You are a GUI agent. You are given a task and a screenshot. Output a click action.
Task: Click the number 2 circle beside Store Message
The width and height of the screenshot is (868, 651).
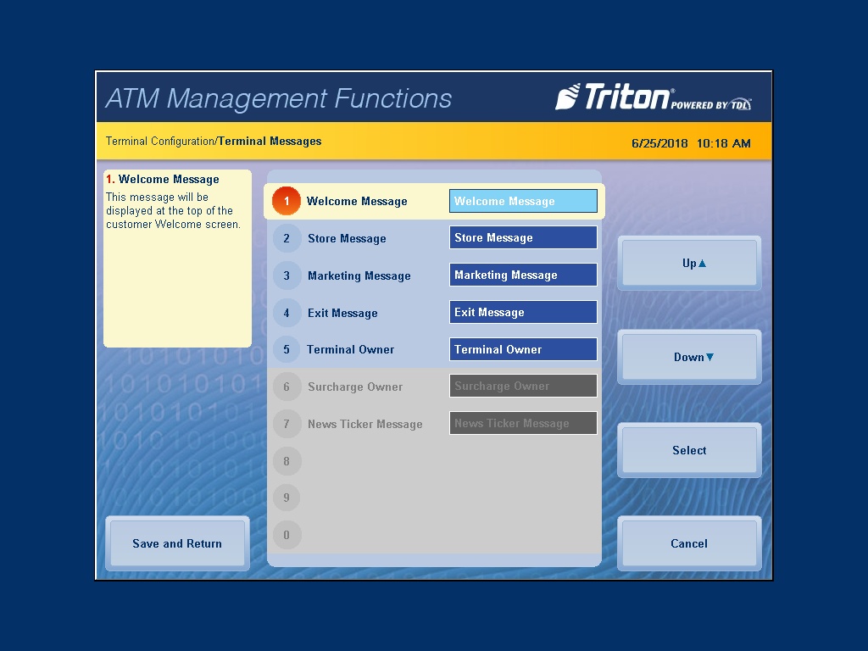[287, 238]
